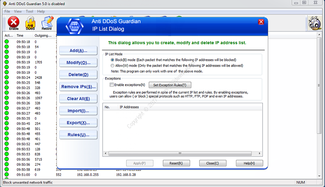
Task: Click green status dot for 09:50:24 row
Action: [6, 77]
